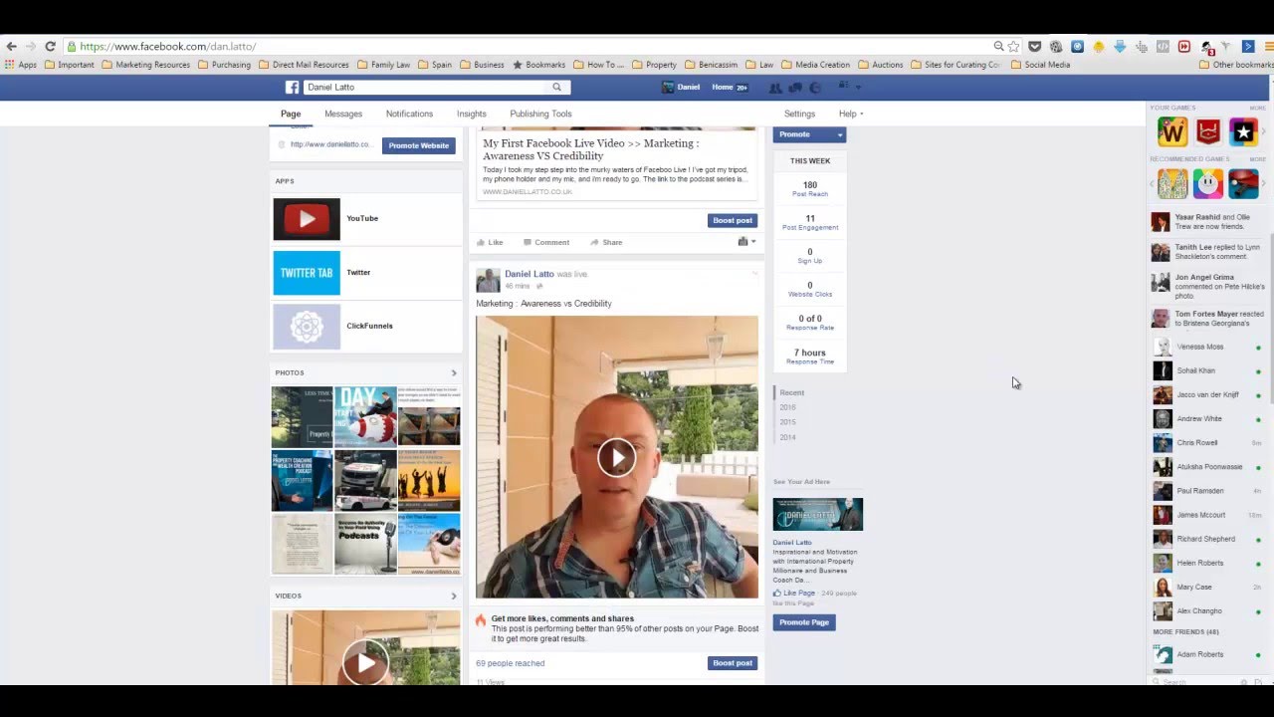The height and width of the screenshot is (717, 1274).
Task: Click Boost post beside 69 people reached
Action: [733, 663]
